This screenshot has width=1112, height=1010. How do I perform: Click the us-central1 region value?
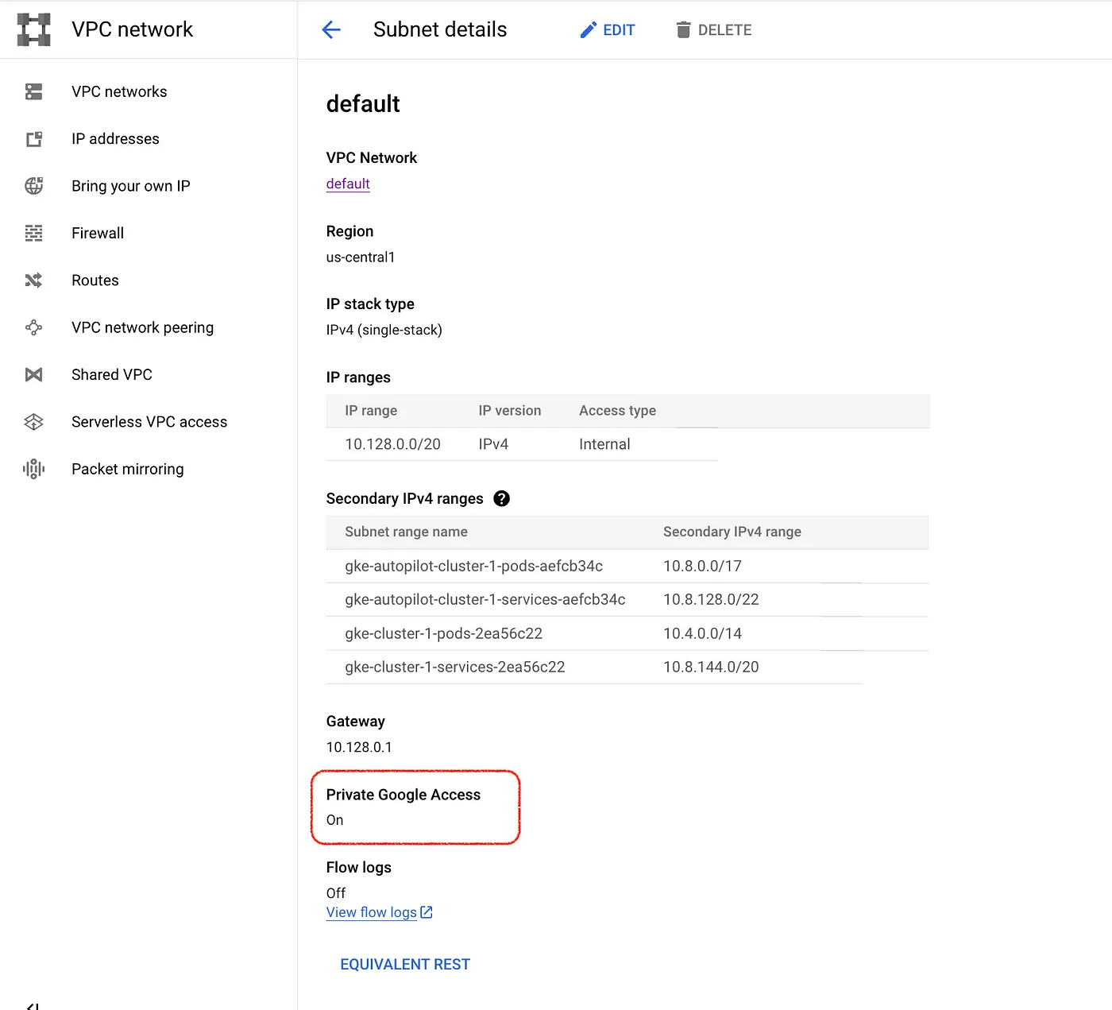(x=361, y=257)
